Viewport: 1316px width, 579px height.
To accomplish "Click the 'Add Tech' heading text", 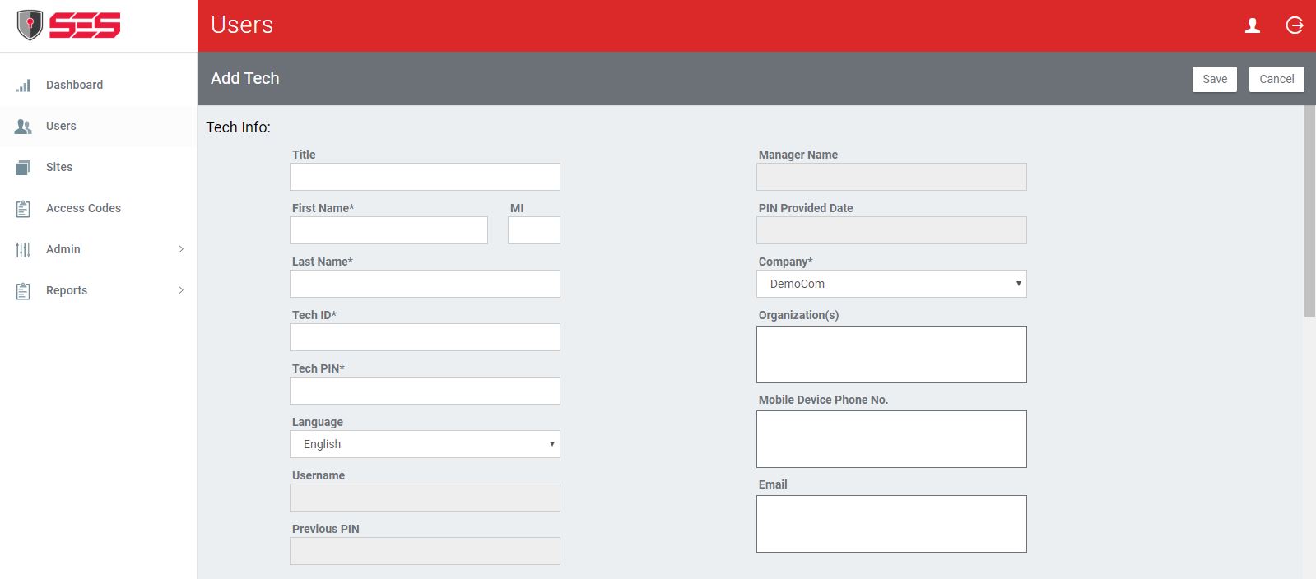I will (x=245, y=78).
